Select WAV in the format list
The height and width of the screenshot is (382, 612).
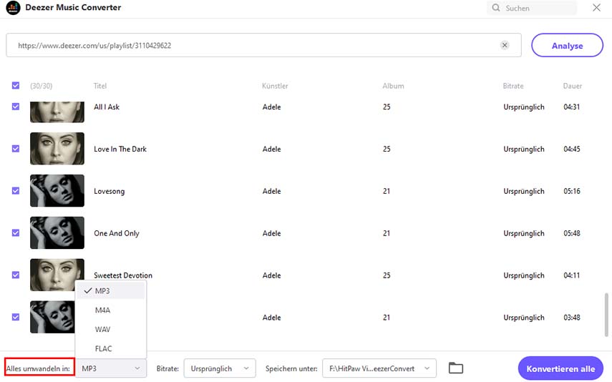[x=111, y=329]
